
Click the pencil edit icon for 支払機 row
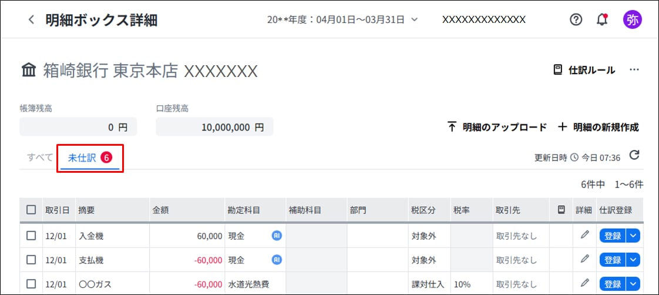click(584, 259)
